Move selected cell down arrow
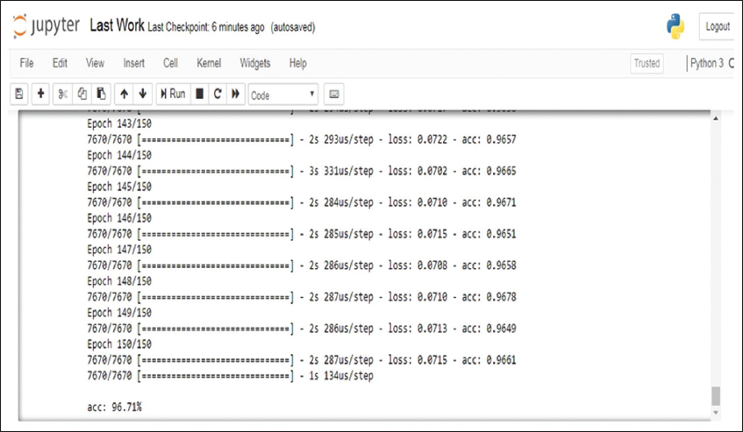Image resolution: width=743 pixels, height=432 pixels. [x=143, y=94]
